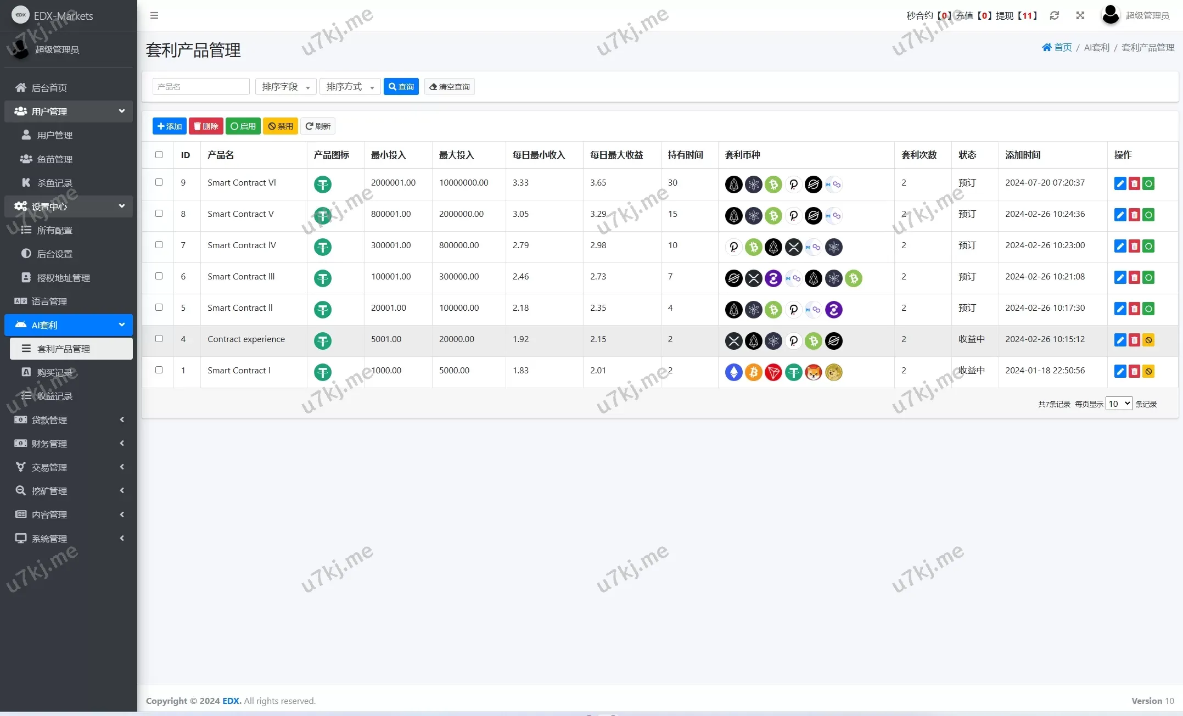Toggle the select-all checkbox in table header
1183x716 pixels.
159,155
